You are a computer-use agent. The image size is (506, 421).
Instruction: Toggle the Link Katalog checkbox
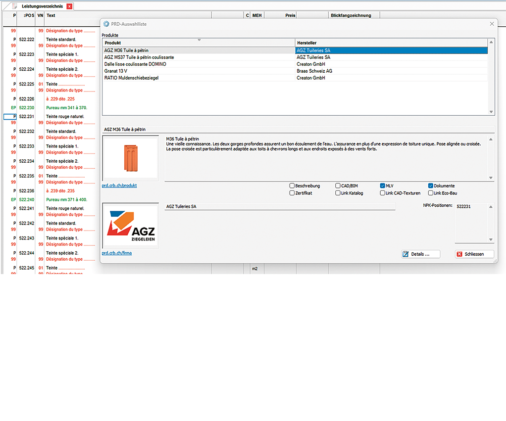[x=338, y=193]
